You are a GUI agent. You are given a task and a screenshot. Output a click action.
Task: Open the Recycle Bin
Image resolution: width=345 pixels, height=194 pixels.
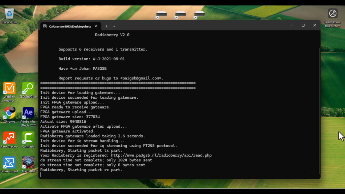tap(9, 13)
